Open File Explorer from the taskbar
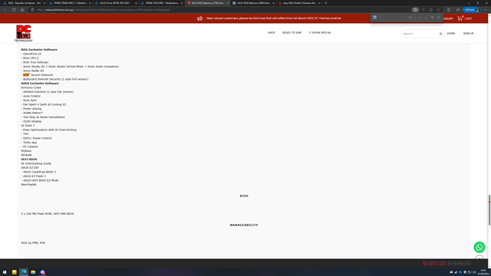Screen dimensions: 491x276 [x=33, y=272]
